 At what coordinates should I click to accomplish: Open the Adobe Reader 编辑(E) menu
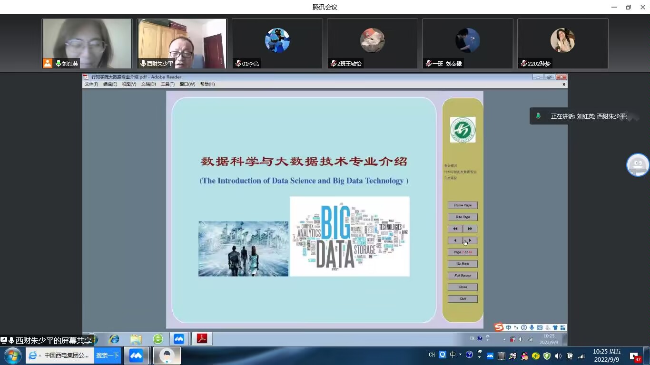[x=110, y=84]
